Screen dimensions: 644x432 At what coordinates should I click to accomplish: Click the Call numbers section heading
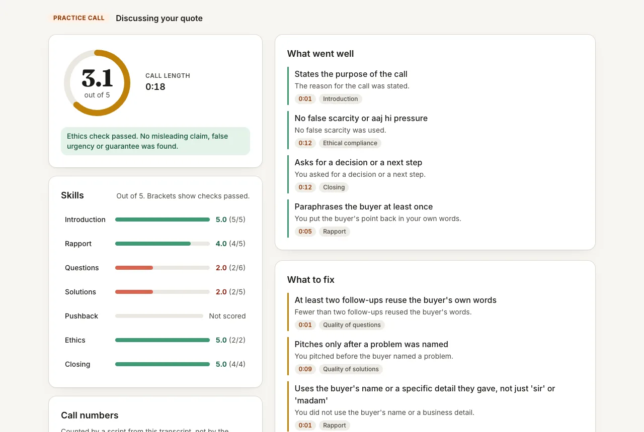(x=90, y=415)
